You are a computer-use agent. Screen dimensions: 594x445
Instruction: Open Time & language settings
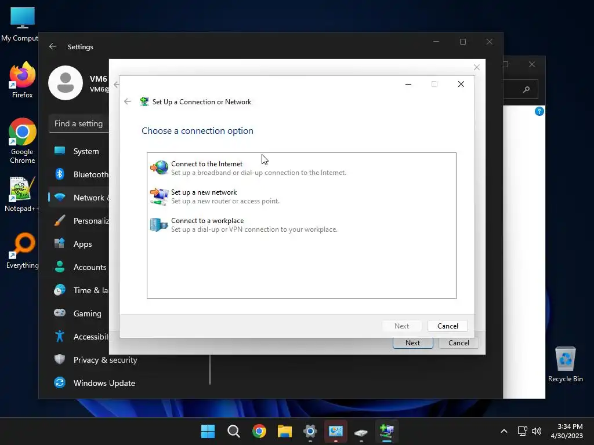[x=79, y=290]
